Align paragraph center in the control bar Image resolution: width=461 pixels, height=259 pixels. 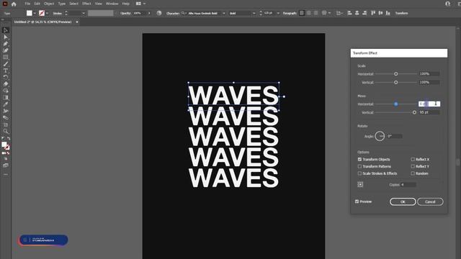pyautogui.click(x=309, y=13)
